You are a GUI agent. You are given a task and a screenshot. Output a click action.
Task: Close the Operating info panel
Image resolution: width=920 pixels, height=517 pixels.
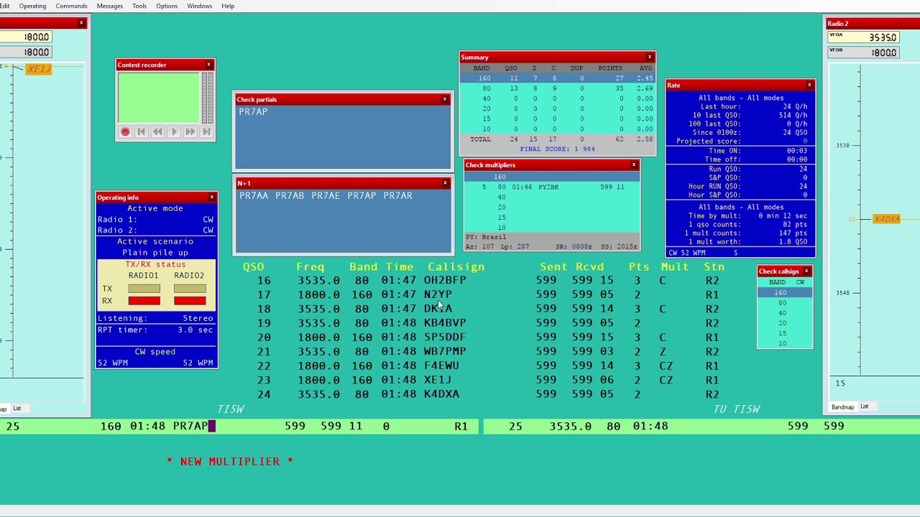[211, 197]
